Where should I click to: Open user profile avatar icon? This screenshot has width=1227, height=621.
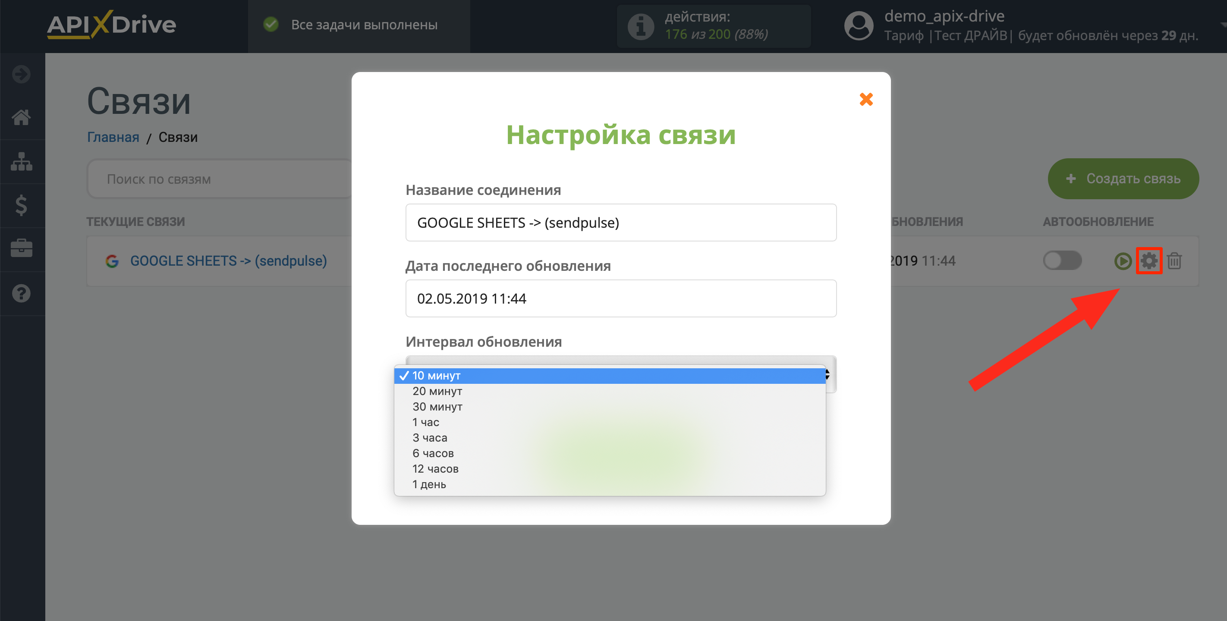(x=858, y=26)
